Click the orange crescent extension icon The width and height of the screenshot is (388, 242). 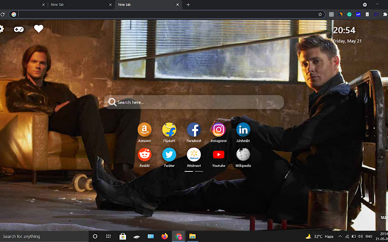(x=341, y=15)
